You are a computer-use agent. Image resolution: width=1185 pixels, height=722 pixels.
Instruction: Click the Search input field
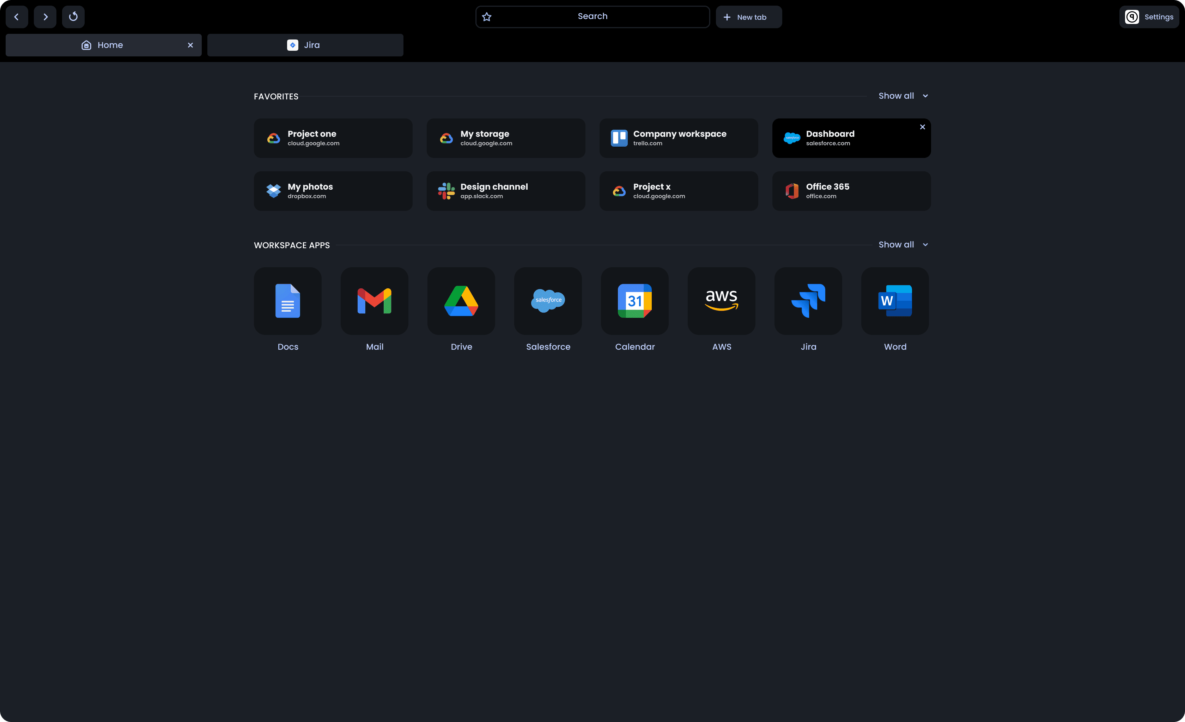click(592, 17)
